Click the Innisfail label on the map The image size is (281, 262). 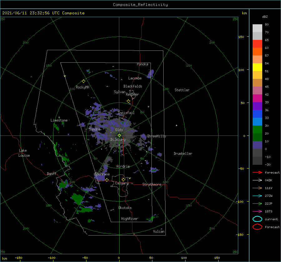tap(126, 113)
